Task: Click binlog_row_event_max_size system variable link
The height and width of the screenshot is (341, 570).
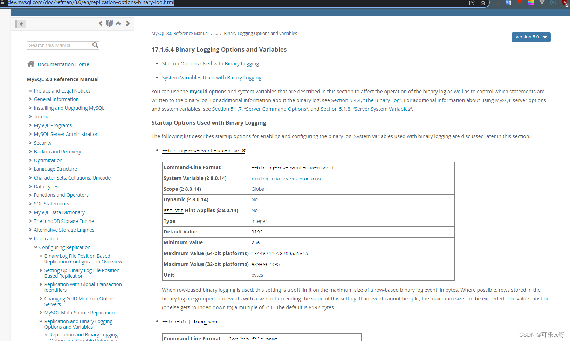Action: click(x=287, y=179)
